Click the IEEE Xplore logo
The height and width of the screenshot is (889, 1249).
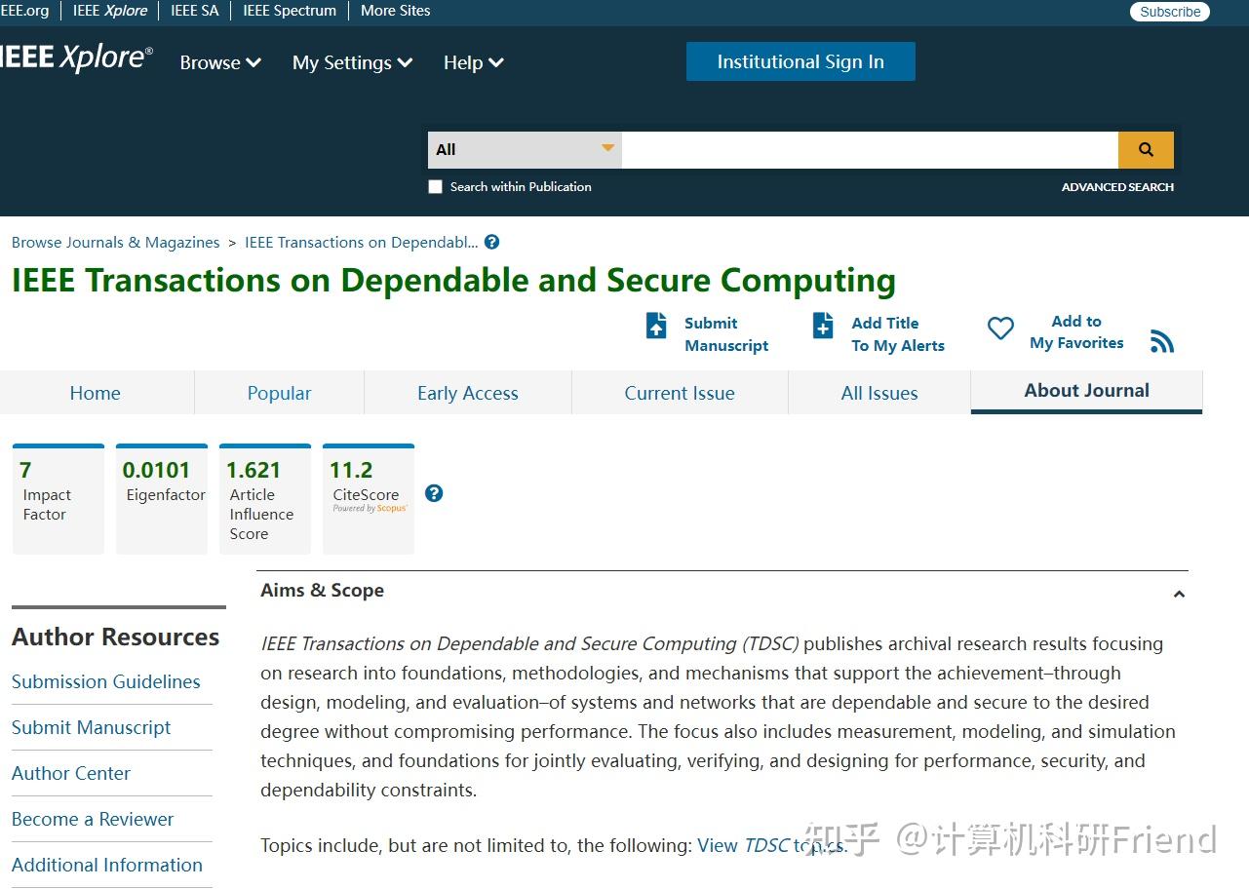tap(73, 58)
